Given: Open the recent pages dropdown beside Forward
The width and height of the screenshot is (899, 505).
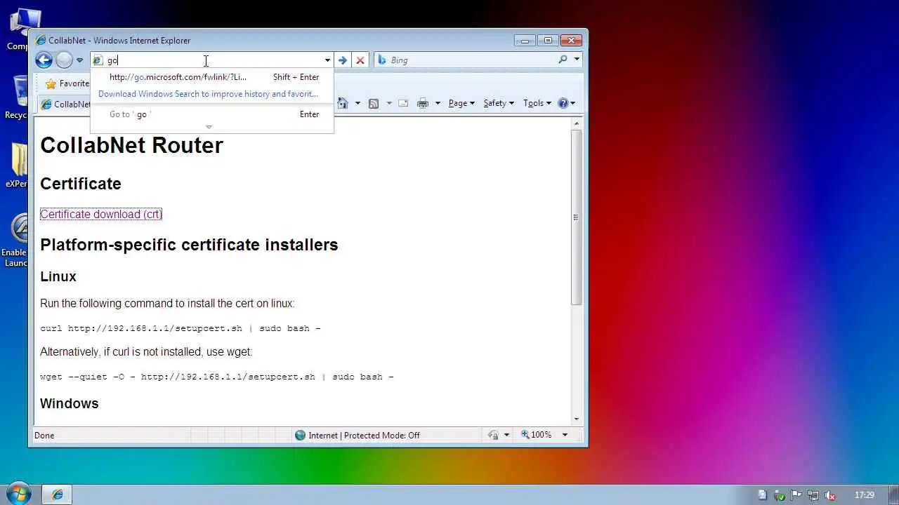Looking at the screenshot, I should coord(79,60).
